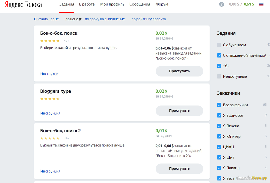
Task: Click description 'Выберите, какой из двух результатов поиска лучше.'
Action: pyautogui.click(x=83, y=145)
